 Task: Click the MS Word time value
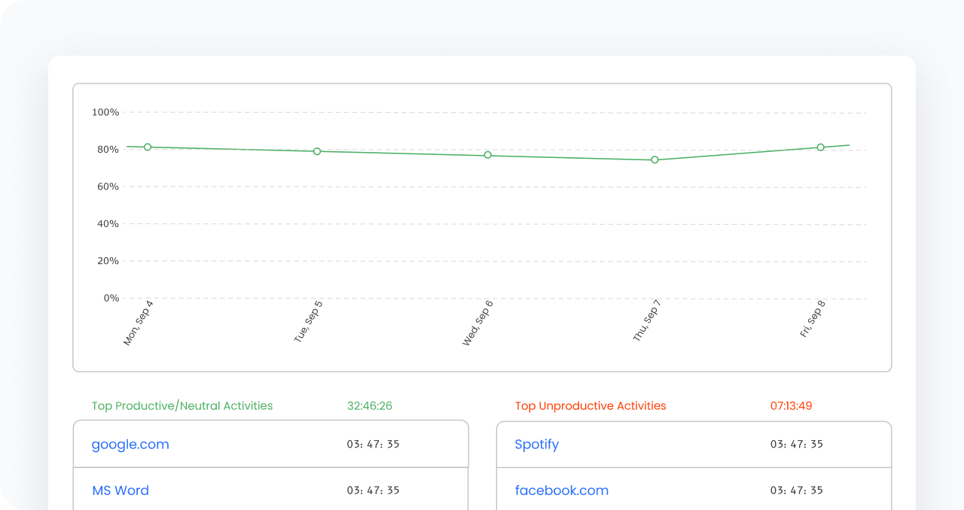[x=374, y=490]
